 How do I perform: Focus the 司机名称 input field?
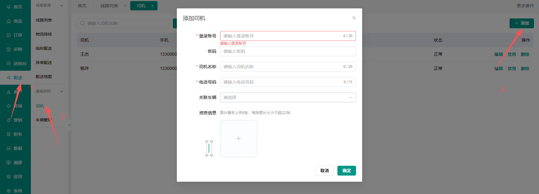click(x=288, y=67)
